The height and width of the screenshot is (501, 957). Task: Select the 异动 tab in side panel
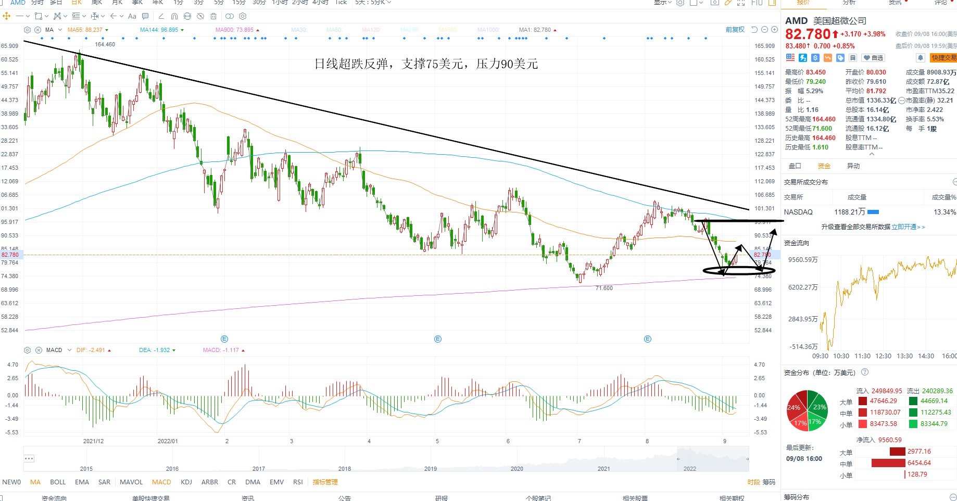[853, 166]
